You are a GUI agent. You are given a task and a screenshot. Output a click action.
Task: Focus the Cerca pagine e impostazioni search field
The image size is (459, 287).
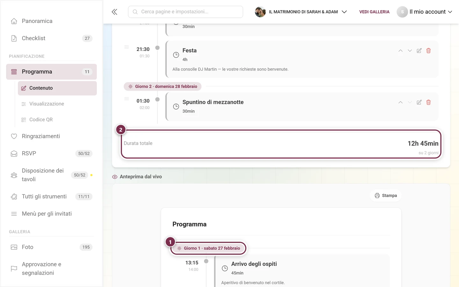[186, 12]
